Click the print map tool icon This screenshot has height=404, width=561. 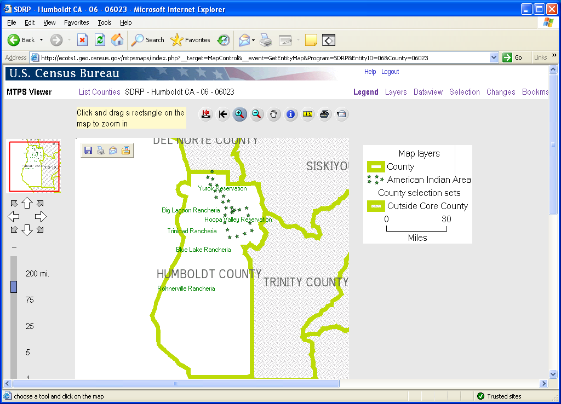point(324,114)
